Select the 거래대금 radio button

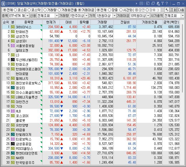pos(80,10)
